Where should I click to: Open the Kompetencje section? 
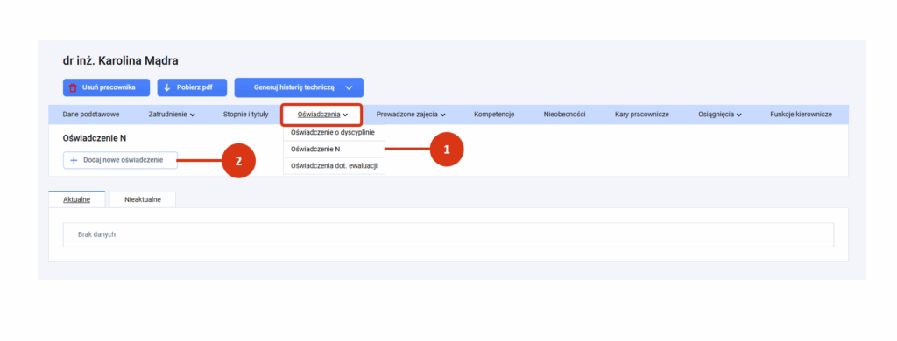[x=494, y=115]
